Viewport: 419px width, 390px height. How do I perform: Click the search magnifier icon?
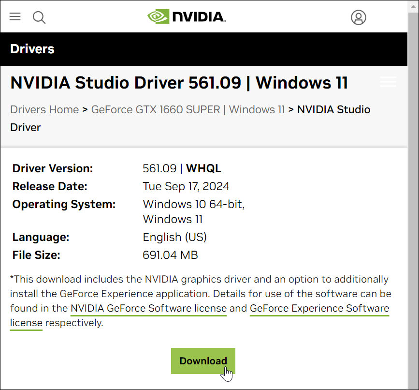(39, 17)
